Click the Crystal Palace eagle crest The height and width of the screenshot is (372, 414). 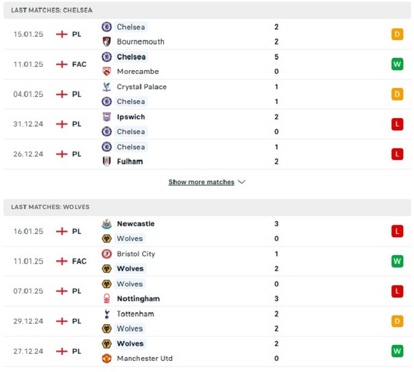click(106, 87)
